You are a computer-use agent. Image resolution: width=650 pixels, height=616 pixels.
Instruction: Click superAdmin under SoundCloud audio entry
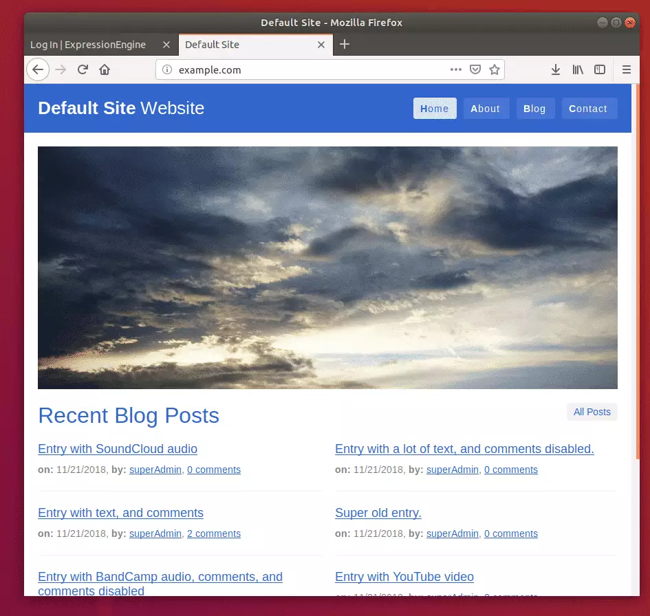(x=155, y=470)
